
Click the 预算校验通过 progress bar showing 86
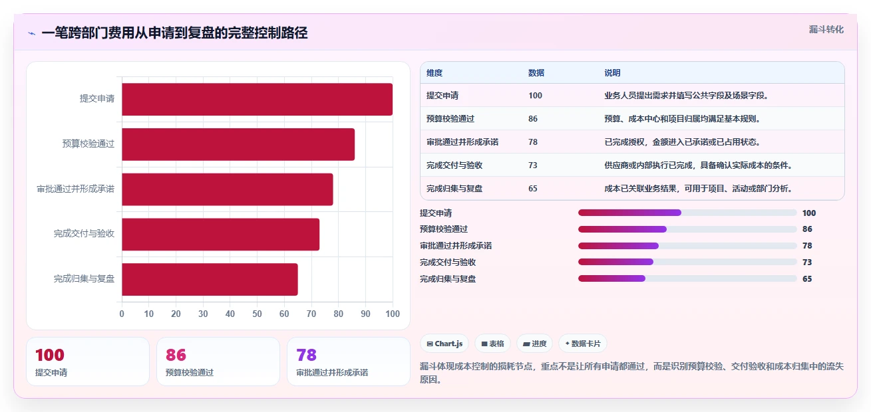pyautogui.click(x=687, y=229)
